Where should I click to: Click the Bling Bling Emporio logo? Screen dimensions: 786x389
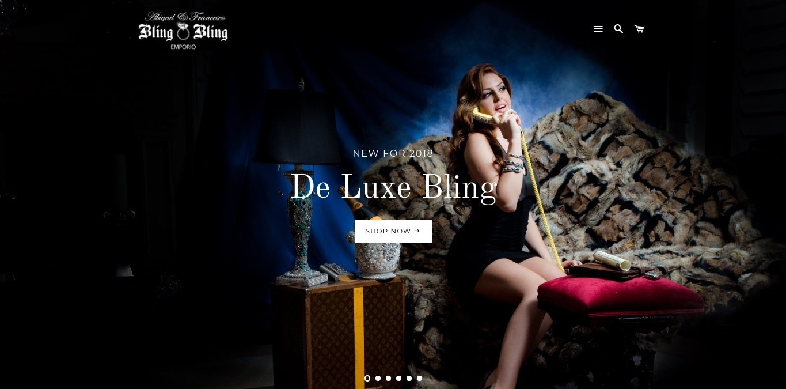183,31
